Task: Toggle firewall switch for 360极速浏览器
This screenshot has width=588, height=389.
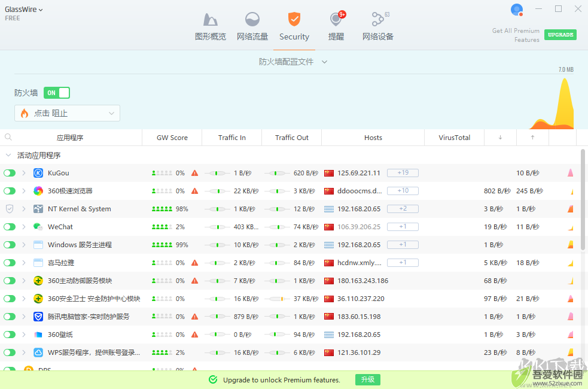Action: 10,191
